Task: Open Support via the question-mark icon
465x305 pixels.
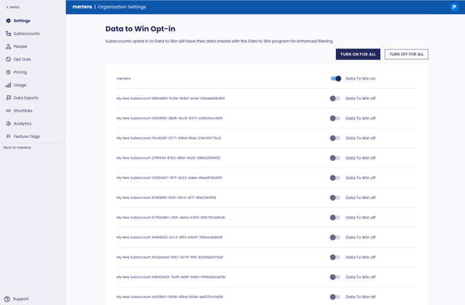Action: coord(7,299)
